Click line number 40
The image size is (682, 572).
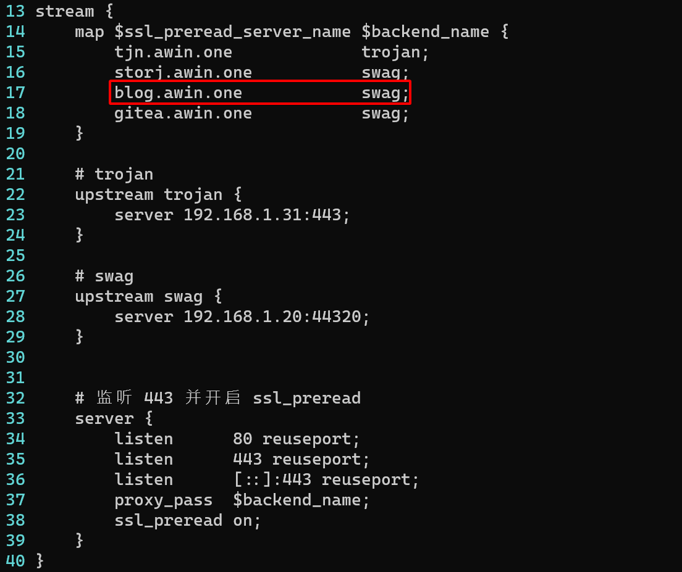pos(15,560)
